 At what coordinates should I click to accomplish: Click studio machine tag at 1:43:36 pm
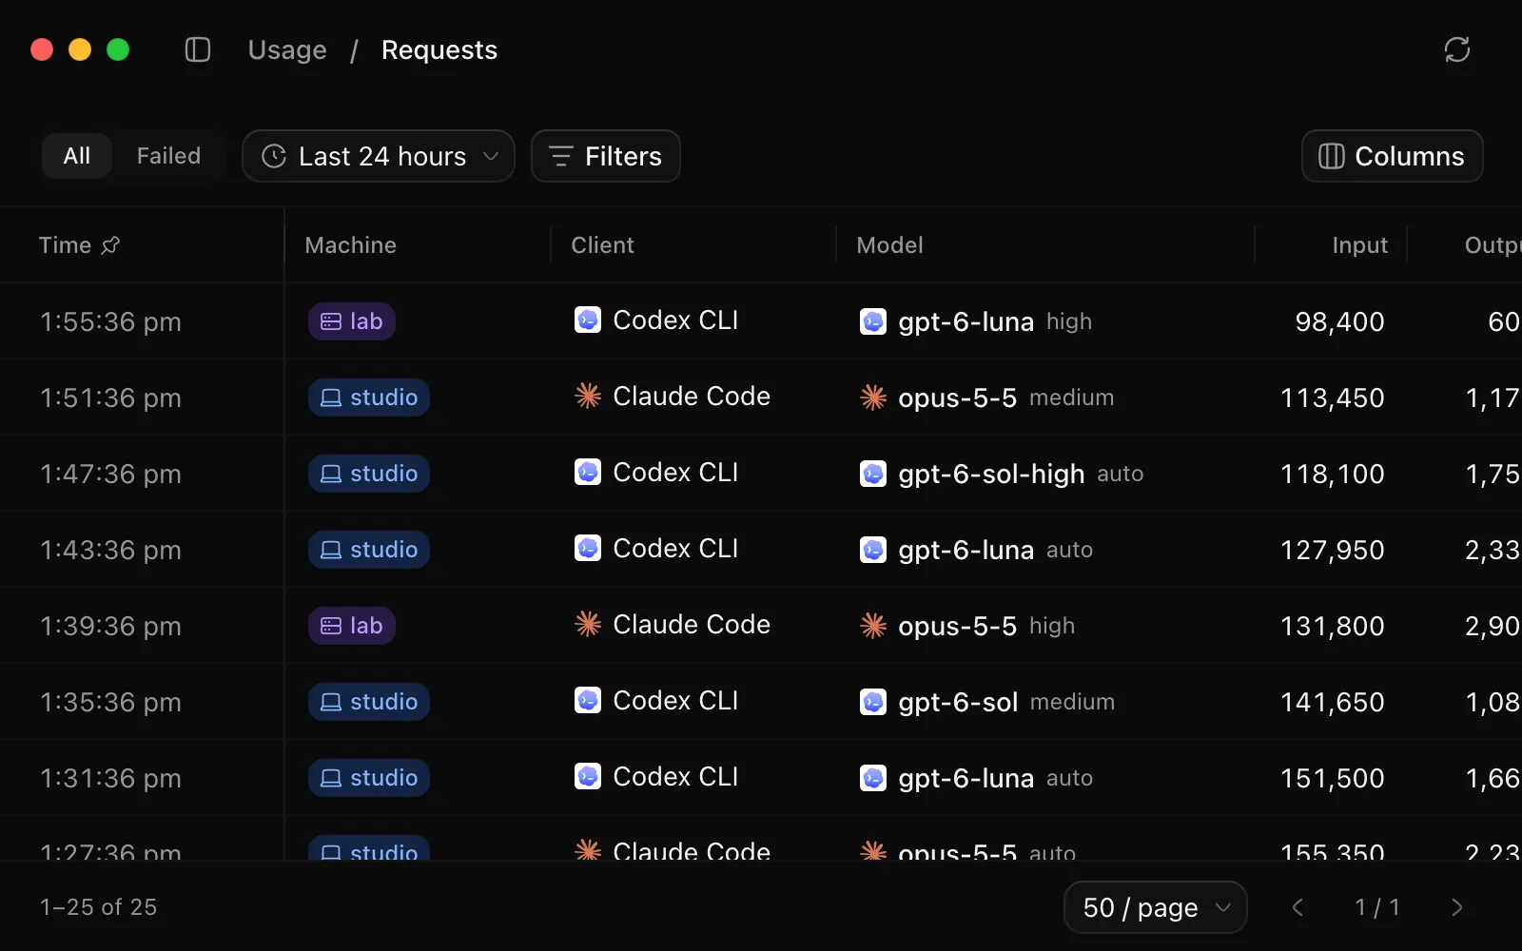click(369, 550)
